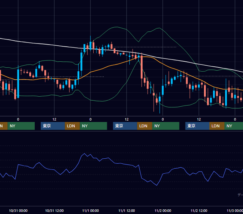
Task: Click hour label 0 above 11/1 00:00
Action: [90, 119]
